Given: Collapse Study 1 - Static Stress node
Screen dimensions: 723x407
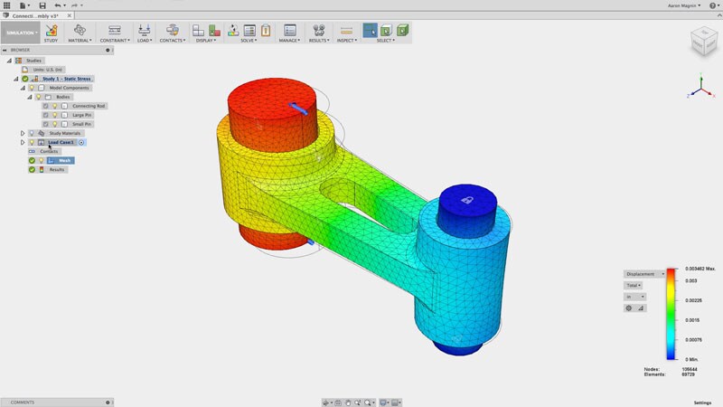Looking at the screenshot, I should tap(16, 79).
